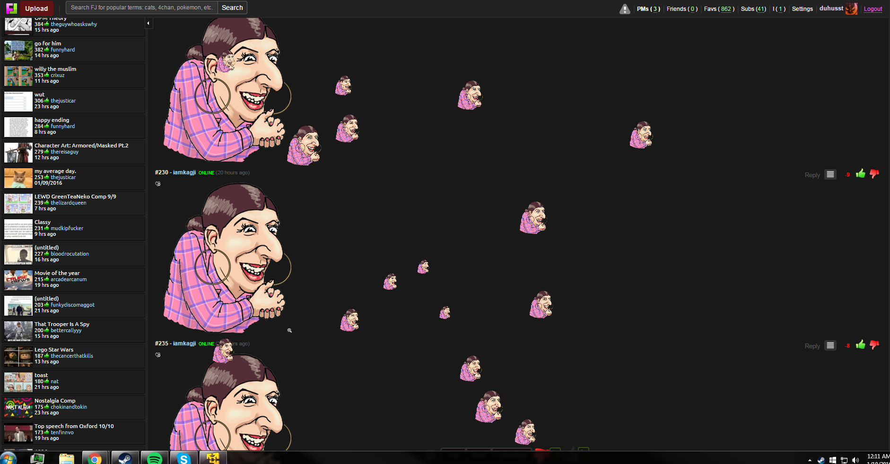The height and width of the screenshot is (464, 890).
Task: Thumb down comment #230
Action: coord(874,174)
